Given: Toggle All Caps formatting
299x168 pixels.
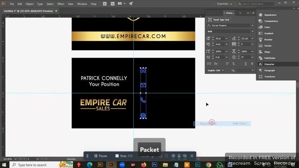Looking at the screenshot, I should pos(209,64).
